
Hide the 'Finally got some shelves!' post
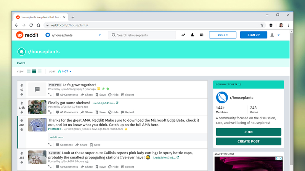point(113,112)
